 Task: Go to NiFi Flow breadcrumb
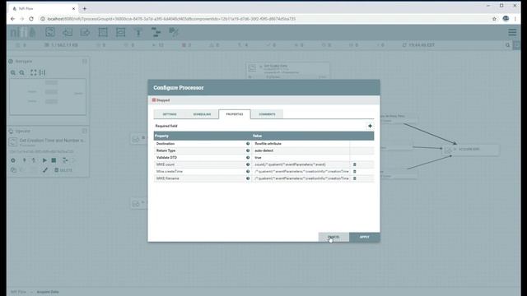coord(18,292)
